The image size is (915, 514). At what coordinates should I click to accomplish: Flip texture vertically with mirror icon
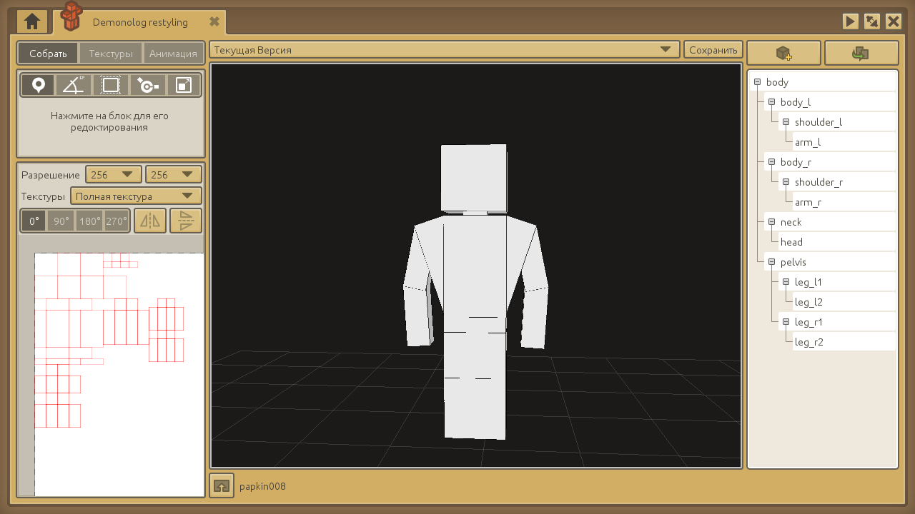pyautogui.click(x=186, y=221)
